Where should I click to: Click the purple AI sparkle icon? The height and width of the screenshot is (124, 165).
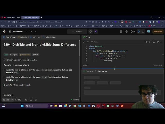click(x=96, y=32)
